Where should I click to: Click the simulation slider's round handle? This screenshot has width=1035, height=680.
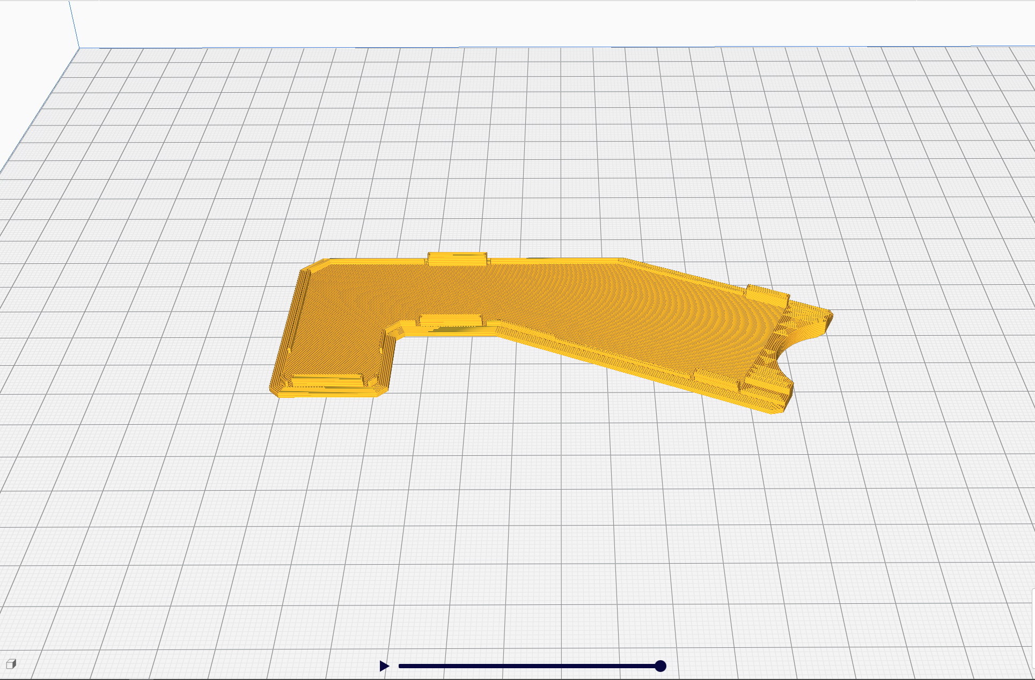click(660, 666)
